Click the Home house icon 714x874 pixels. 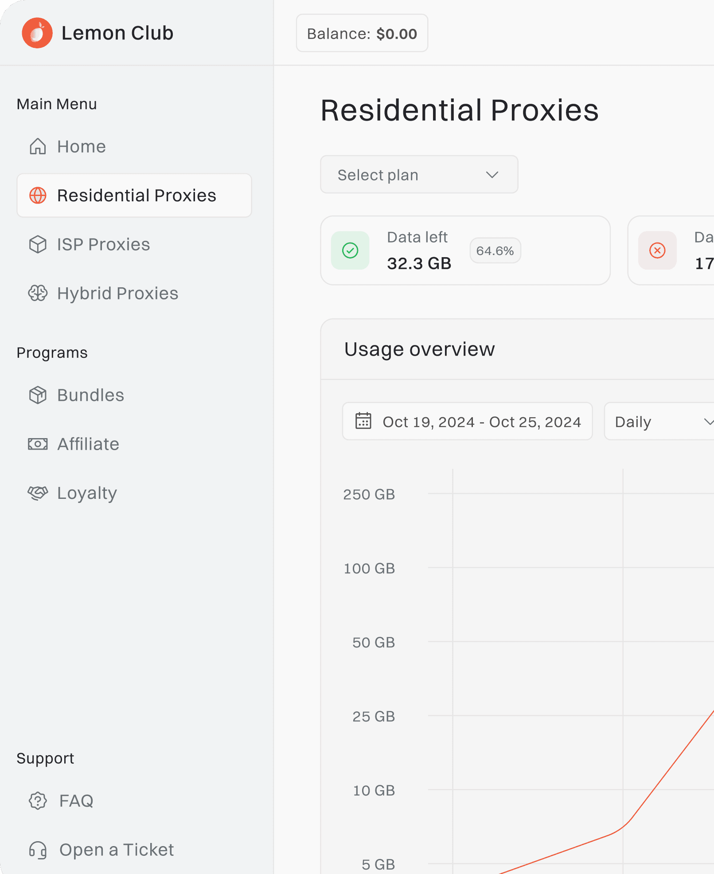(x=38, y=146)
